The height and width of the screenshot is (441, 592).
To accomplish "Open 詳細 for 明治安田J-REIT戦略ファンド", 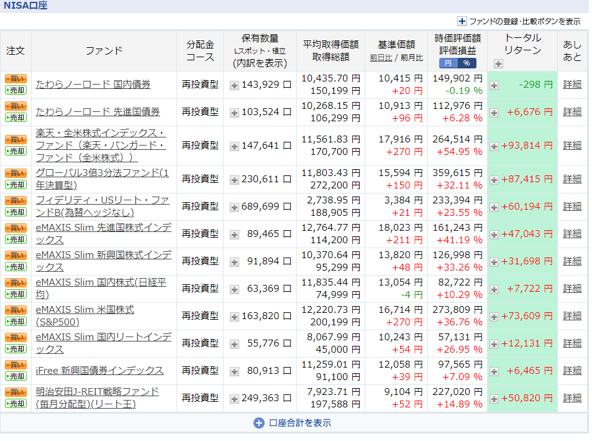I will (572, 398).
